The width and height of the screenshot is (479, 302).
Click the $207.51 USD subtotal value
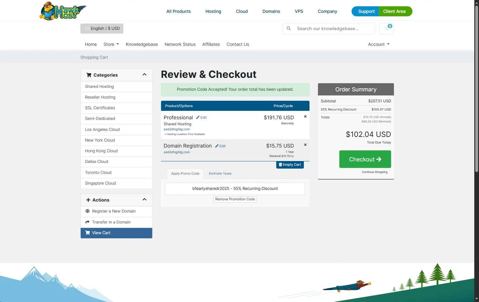tap(379, 101)
